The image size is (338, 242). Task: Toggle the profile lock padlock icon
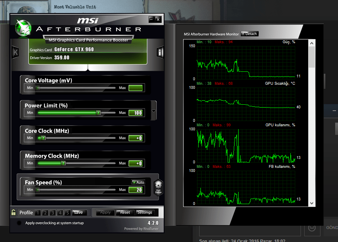pos(13,212)
